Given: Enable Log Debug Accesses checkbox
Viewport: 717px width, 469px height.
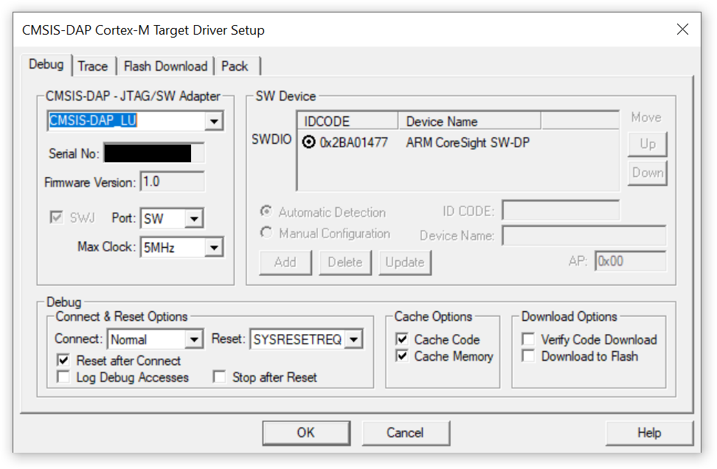Looking at the screenshot, I should [x=63, y=377].
